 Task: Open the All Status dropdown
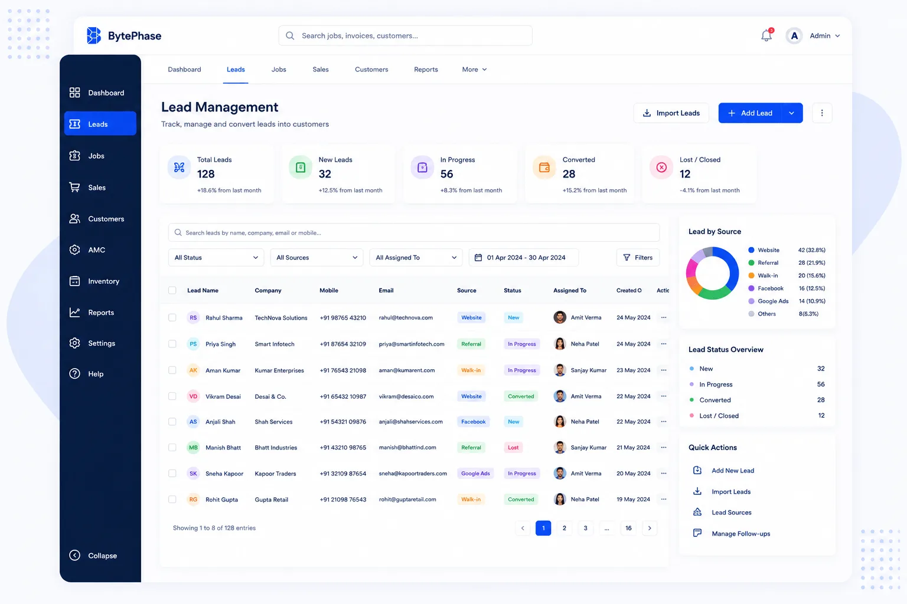(x=216, y=258)
